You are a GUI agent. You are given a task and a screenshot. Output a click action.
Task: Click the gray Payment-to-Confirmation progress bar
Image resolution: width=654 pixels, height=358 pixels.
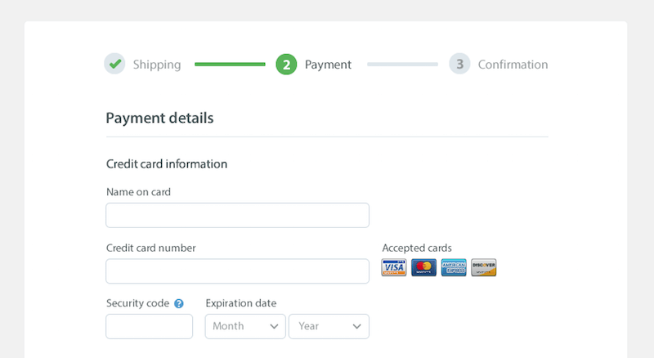tap(402, 64)
